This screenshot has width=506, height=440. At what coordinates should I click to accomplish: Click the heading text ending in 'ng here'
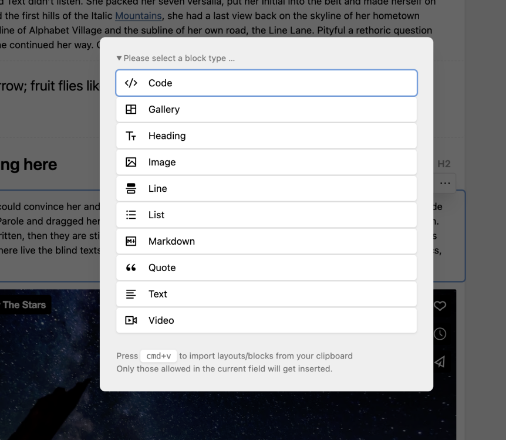pyautogui.click(x=28, y=164)
